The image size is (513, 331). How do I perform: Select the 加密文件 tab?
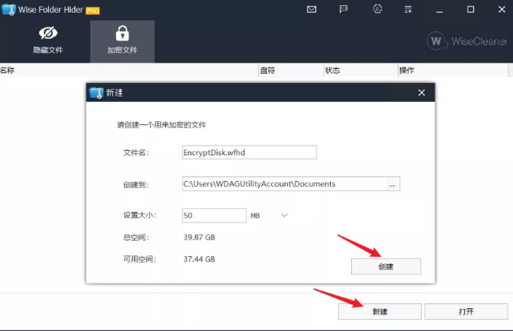122,41
